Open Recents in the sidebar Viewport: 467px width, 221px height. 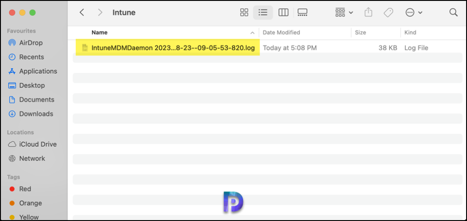(x=31, y=57)
